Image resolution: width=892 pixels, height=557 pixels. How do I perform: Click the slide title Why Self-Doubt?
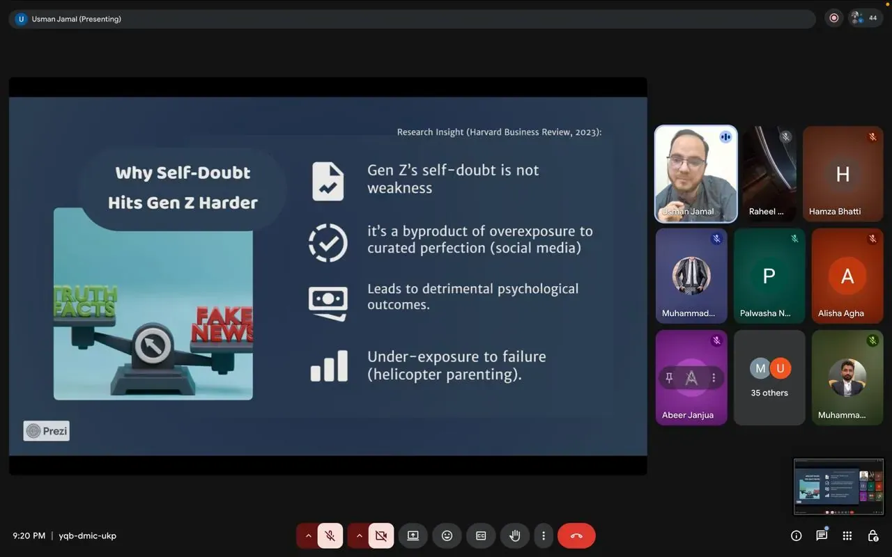click(x=183, y=187)
